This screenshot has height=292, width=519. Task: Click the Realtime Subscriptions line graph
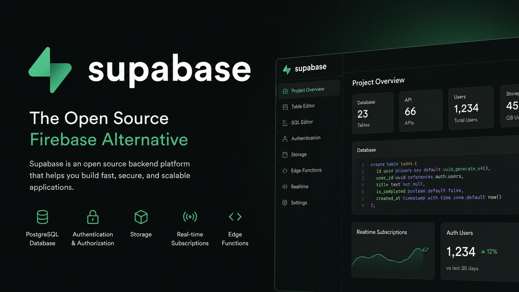point(390,257)
